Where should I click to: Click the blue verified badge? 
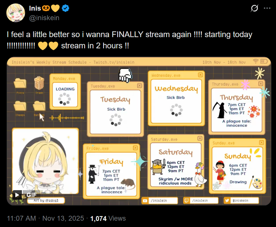[x=65, y=8]
